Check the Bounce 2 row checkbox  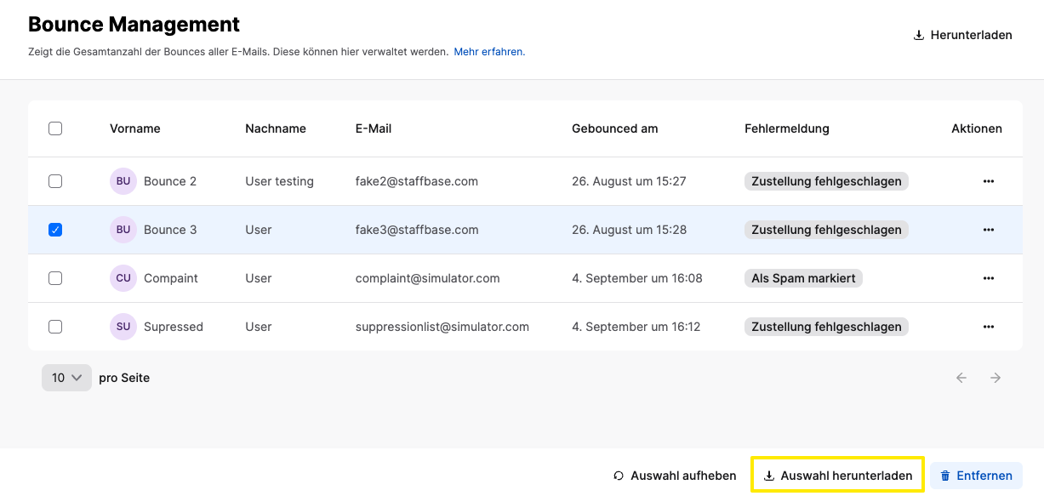(55, 181)
